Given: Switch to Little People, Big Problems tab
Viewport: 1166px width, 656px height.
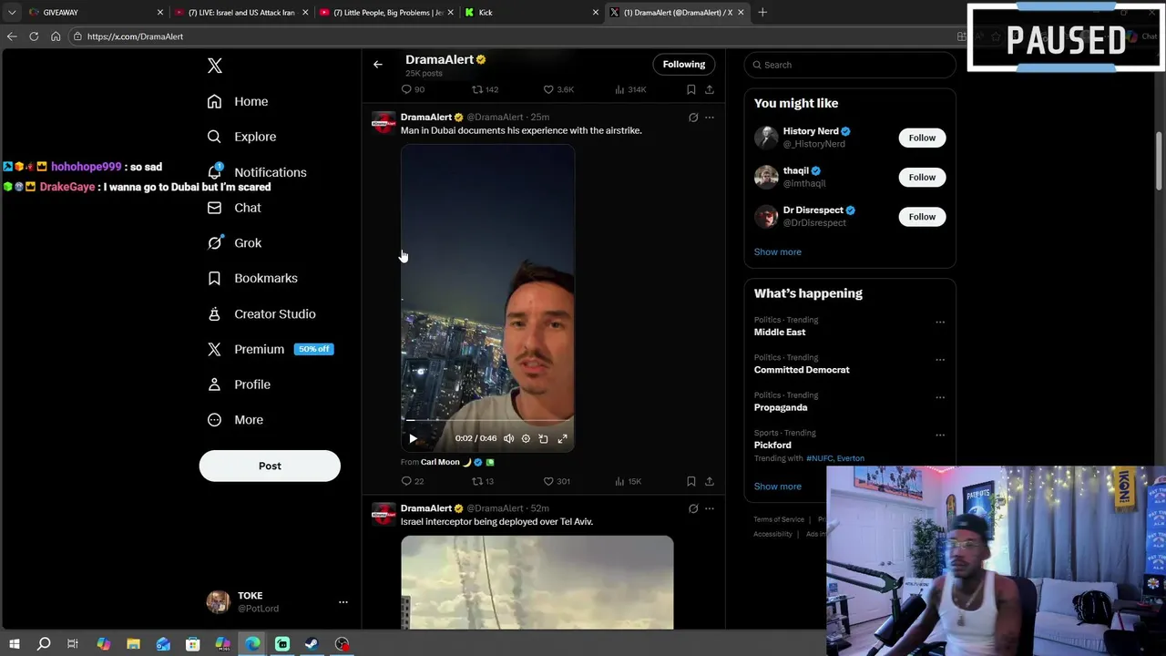Looking at the screenshot, I should pyautogui.click(x=387, y=13).
